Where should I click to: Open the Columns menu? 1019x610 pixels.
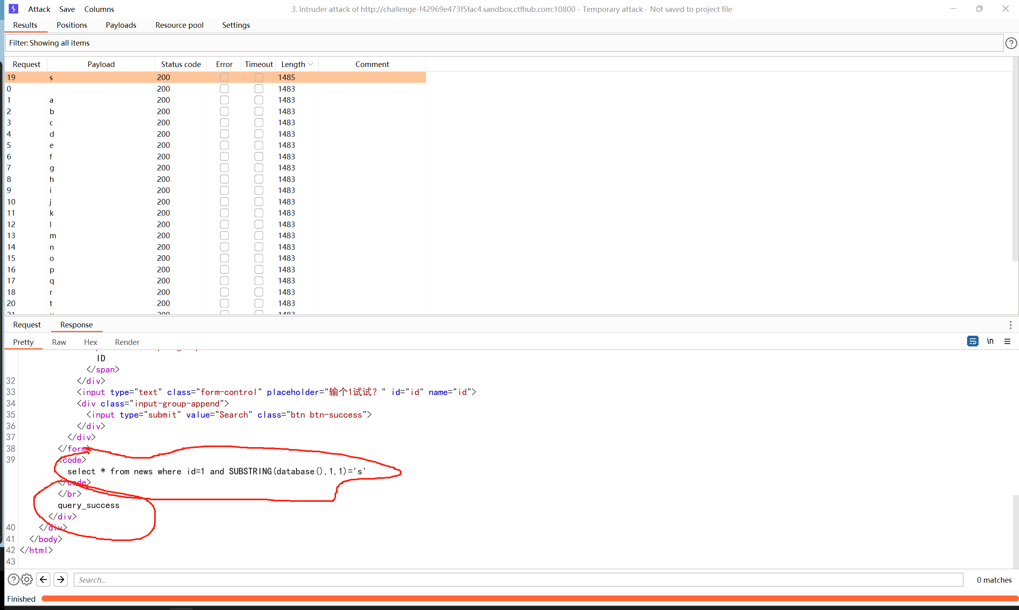click(99, 9)
